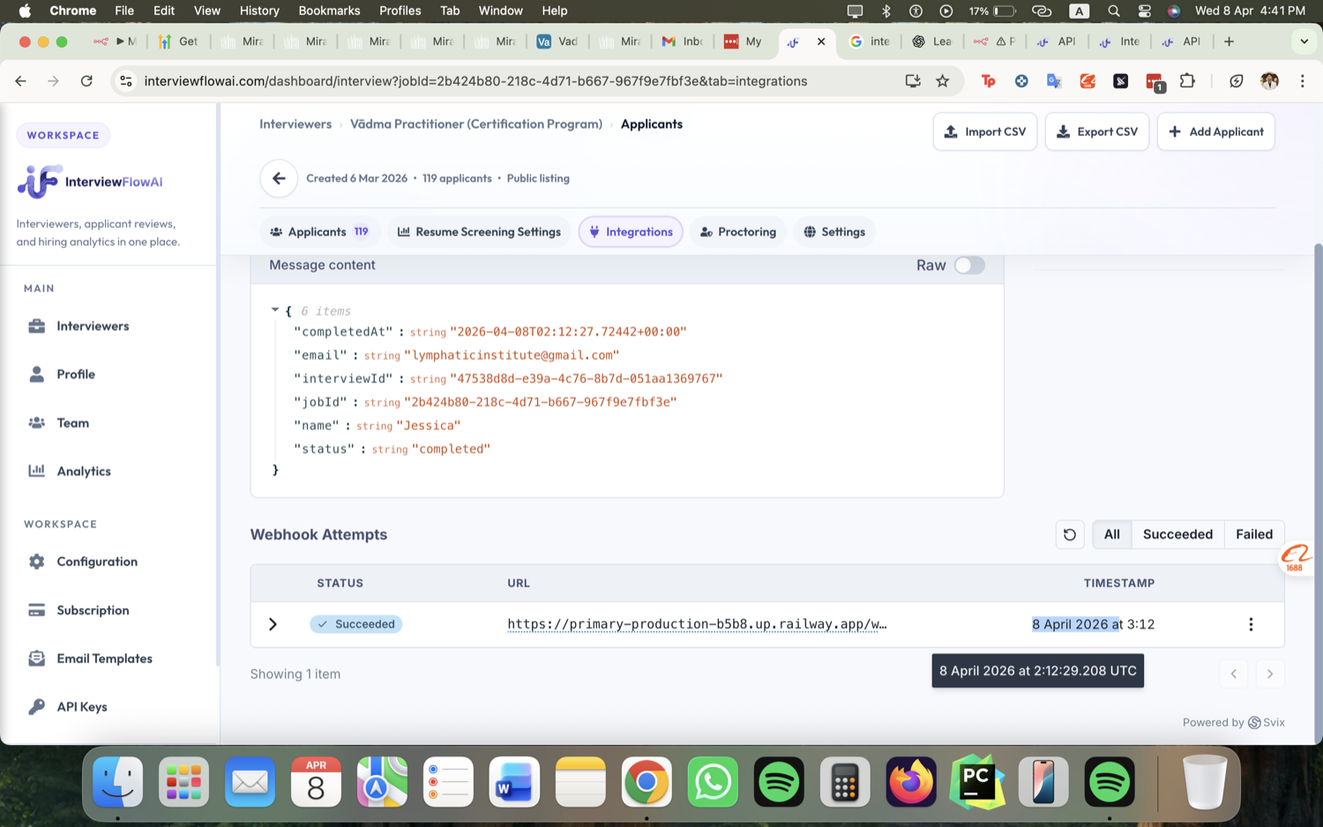Click the InterviewFlowAI logo
1323x827 pixels.
(x=90, y=182)
